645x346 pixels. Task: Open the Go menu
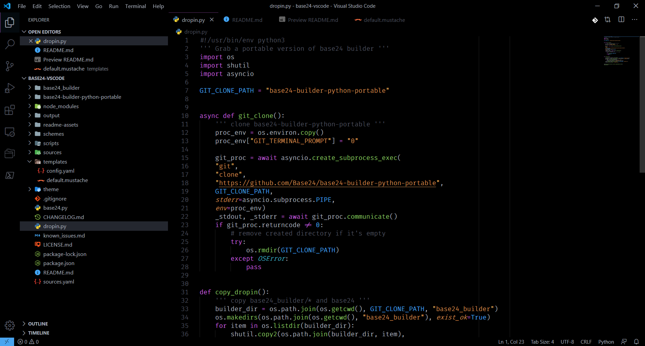coord(98,6)
